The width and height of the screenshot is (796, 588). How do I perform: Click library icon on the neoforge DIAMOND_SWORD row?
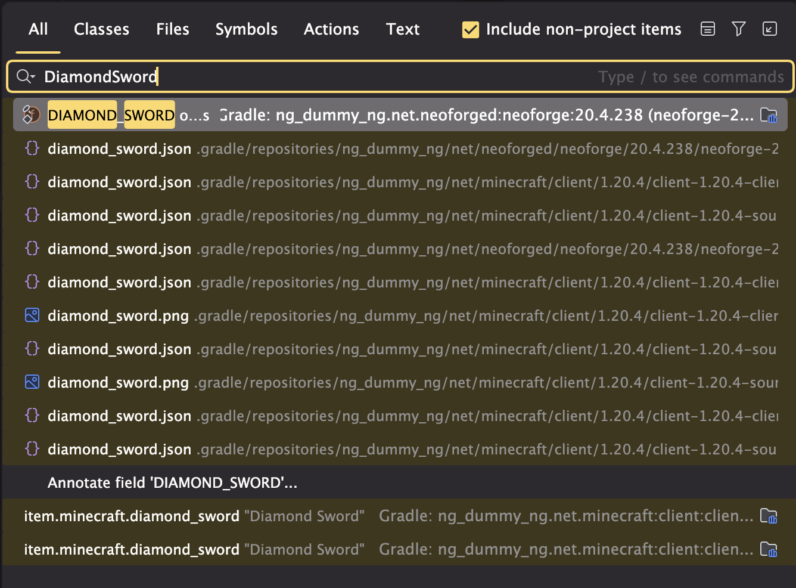tap(769, 115)
